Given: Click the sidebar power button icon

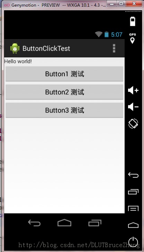Looking at the screenshot, I should 133,242.
